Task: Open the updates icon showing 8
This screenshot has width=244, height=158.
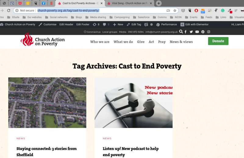Action: [96, 24]
